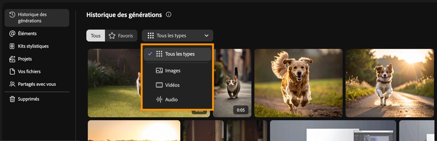Switch to the Favoris filter tab

tap(121, 36)
